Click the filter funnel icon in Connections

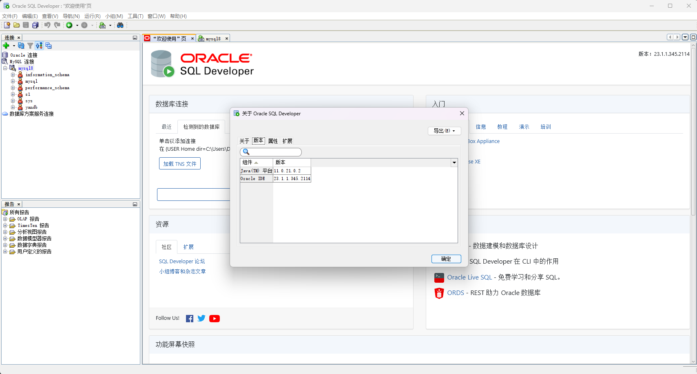click(30, 46)
